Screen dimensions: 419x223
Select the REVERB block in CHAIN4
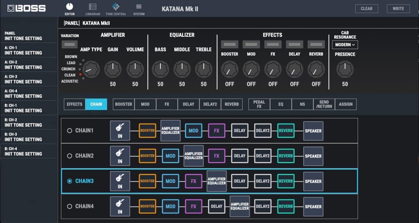coord(286,207)
